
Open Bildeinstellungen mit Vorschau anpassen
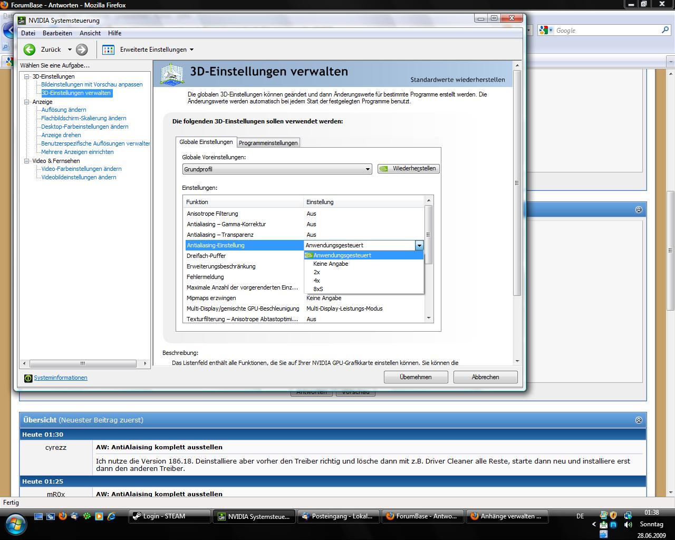click(92, 84)
